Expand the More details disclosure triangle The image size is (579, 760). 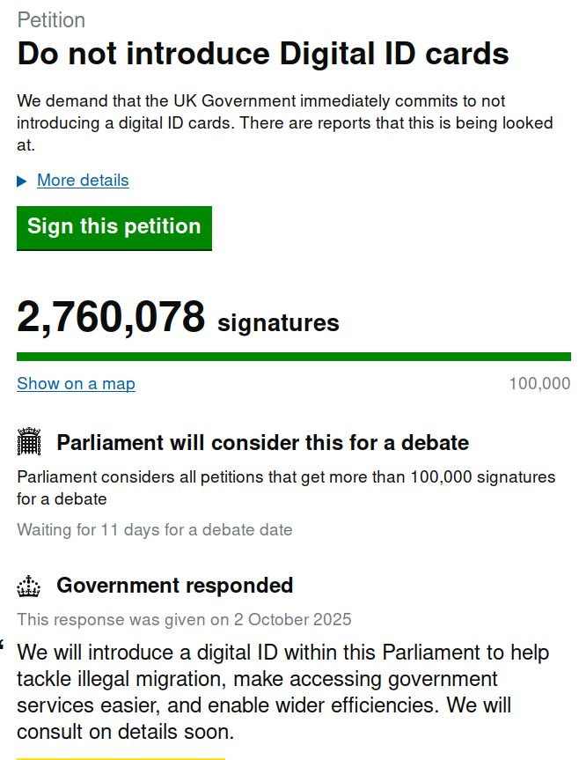click(x=22, y=181)
